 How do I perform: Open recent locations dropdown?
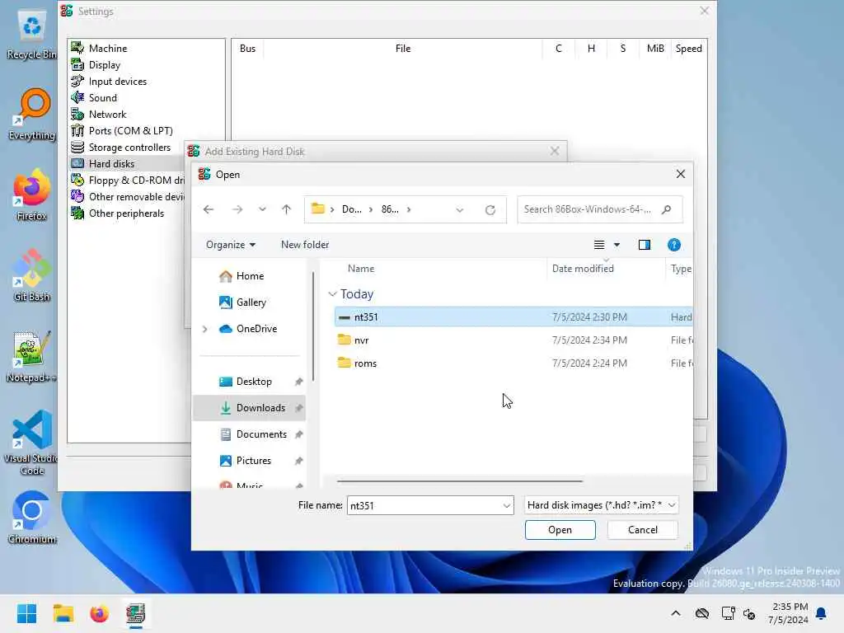point(262,209)
